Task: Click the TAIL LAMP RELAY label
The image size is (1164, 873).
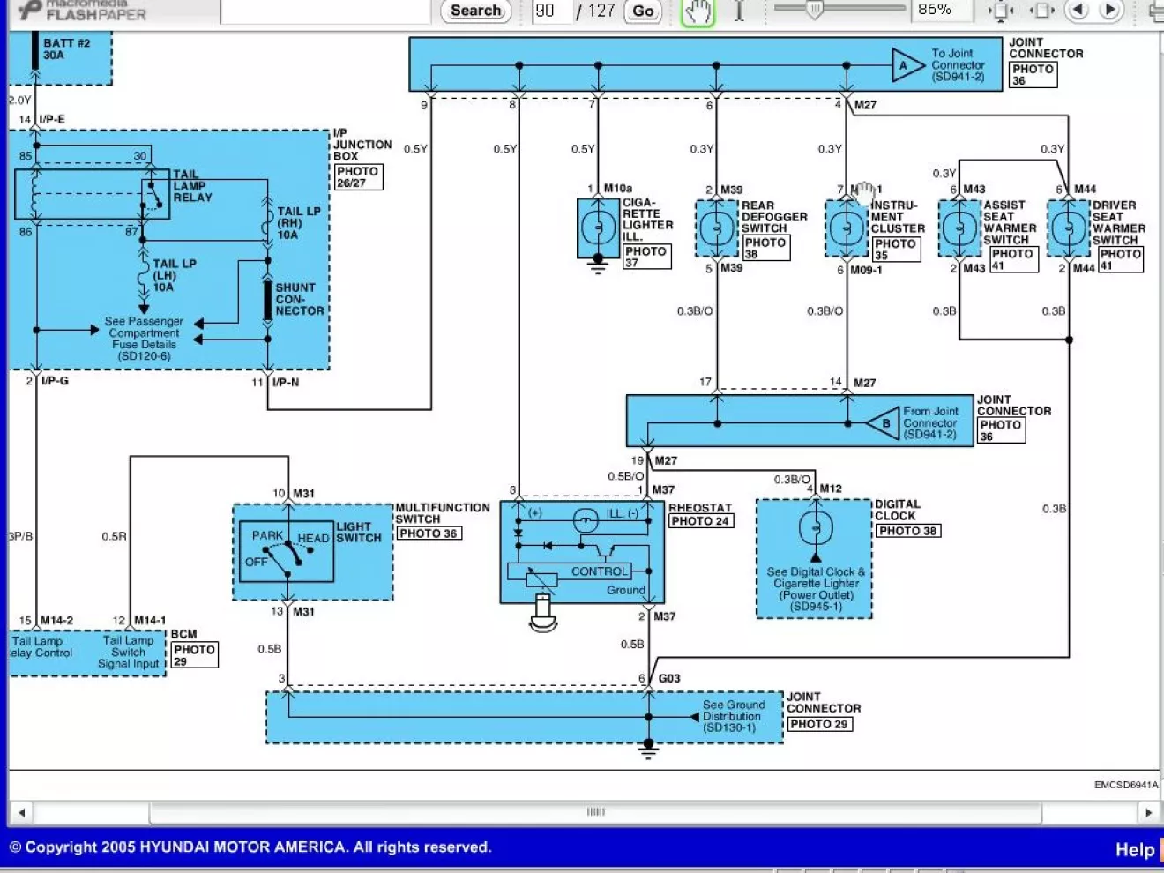Action: (x=192, y=186)
